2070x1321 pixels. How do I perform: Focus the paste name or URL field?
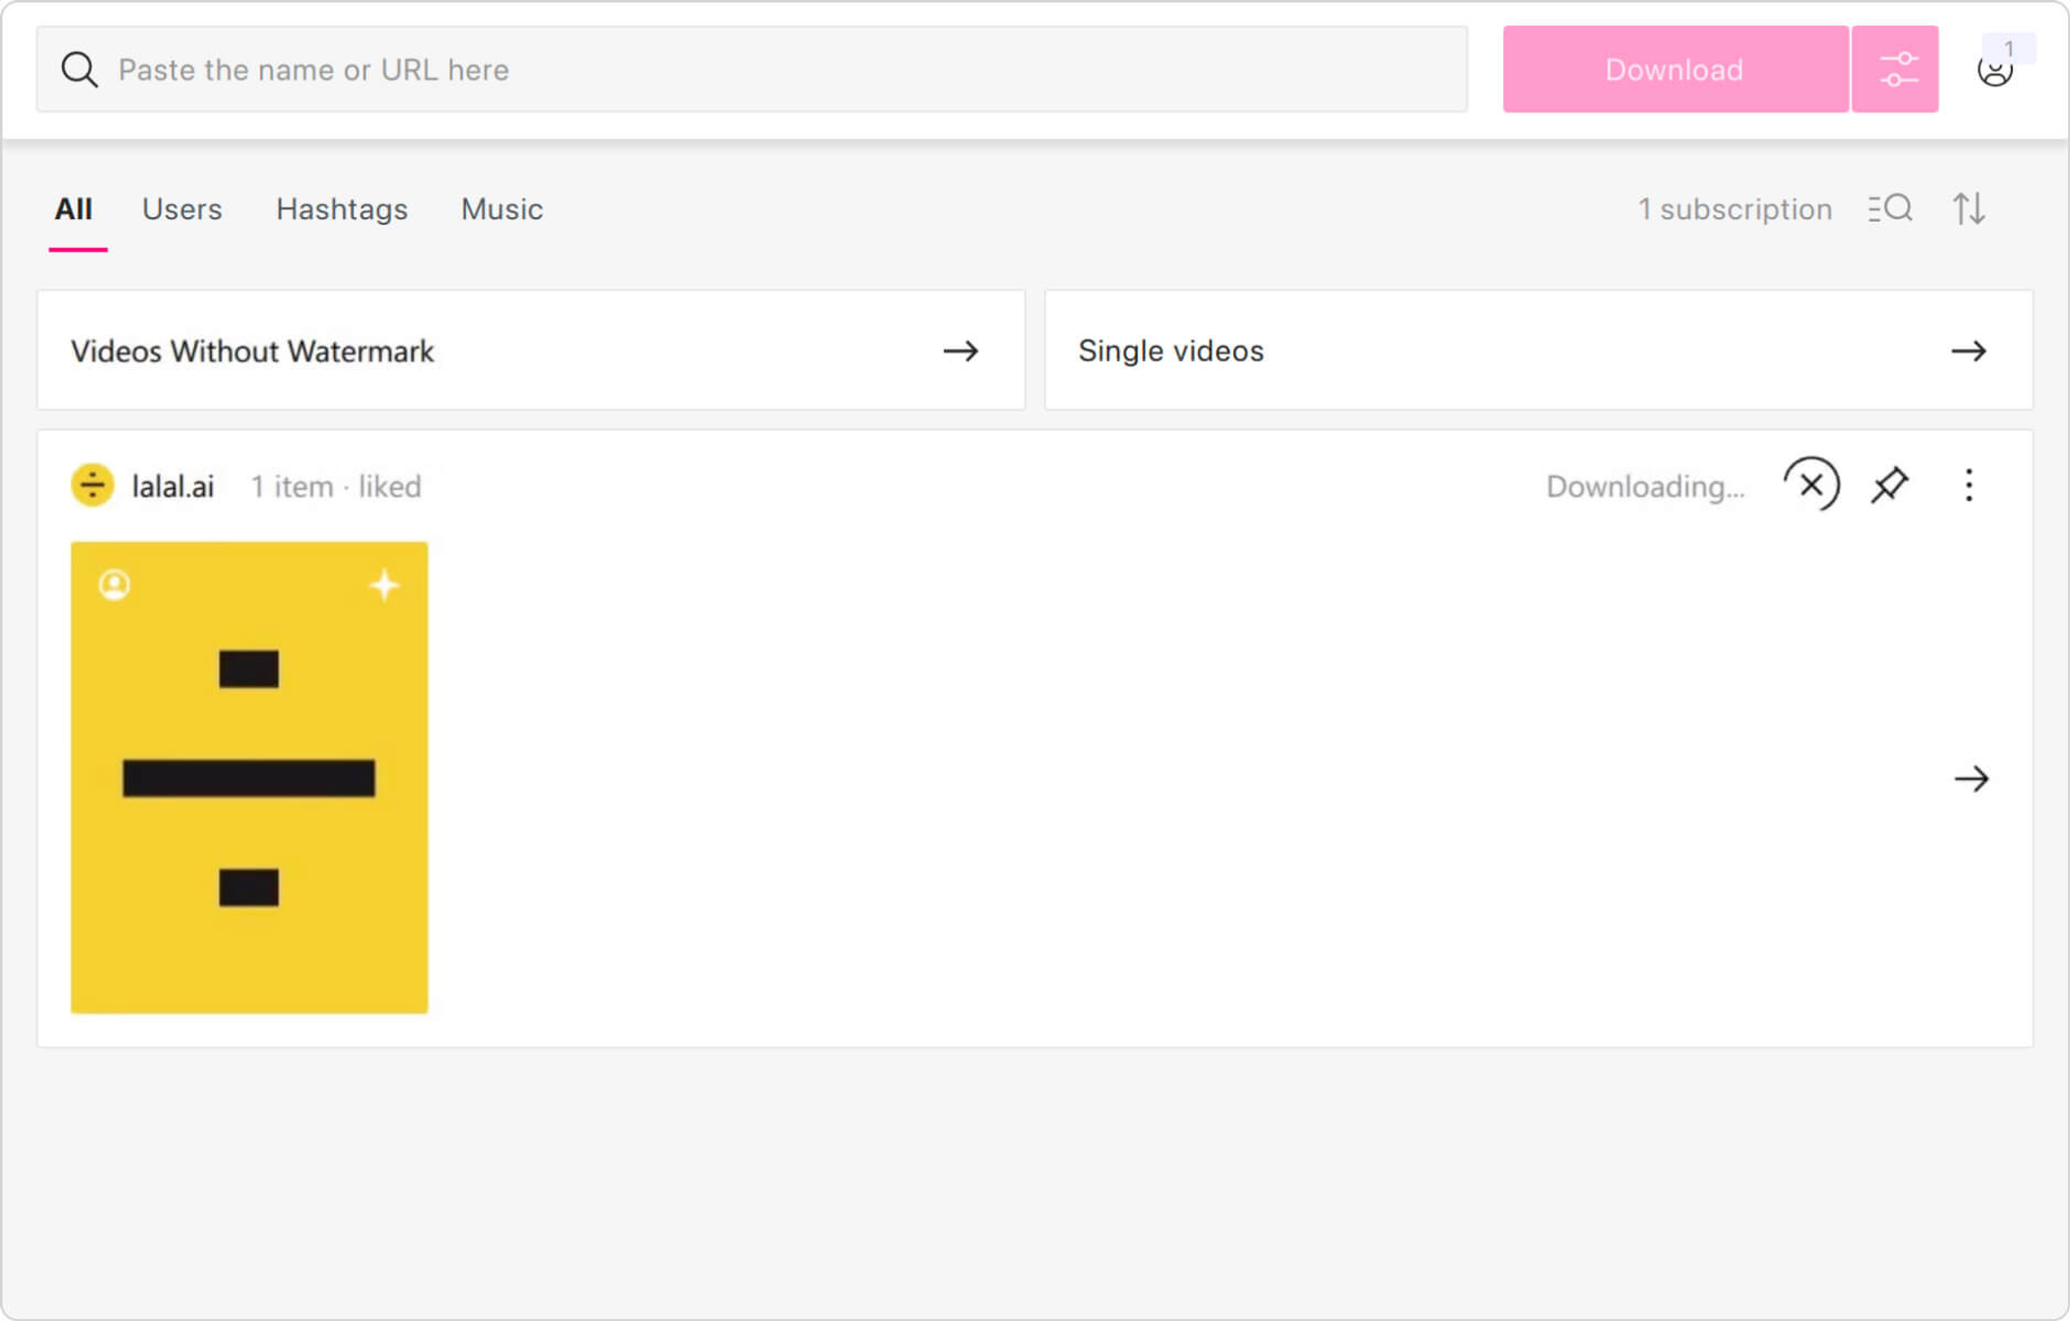click(x=774, y=70)
